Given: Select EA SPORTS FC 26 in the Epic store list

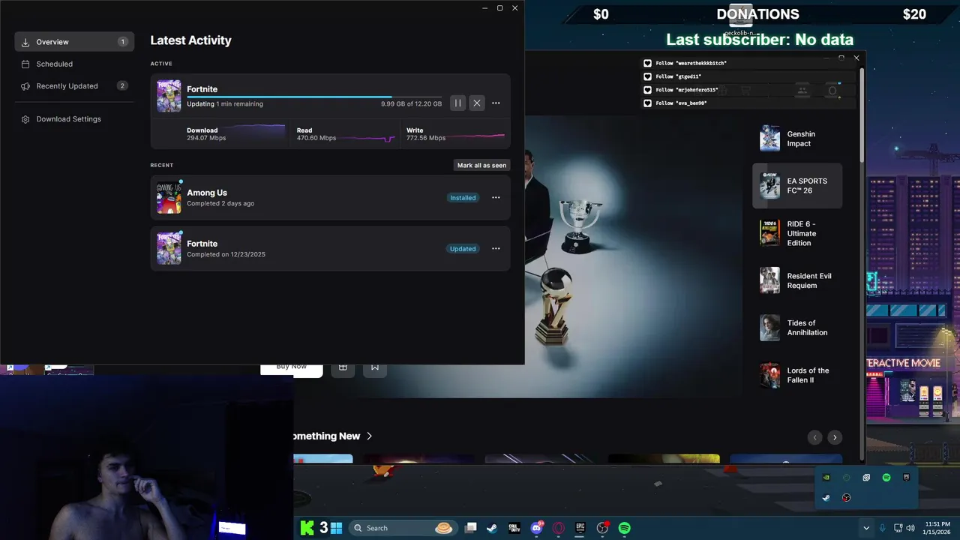Looking at the screenshot, I should pyautogui.click(x=797, y=185).
